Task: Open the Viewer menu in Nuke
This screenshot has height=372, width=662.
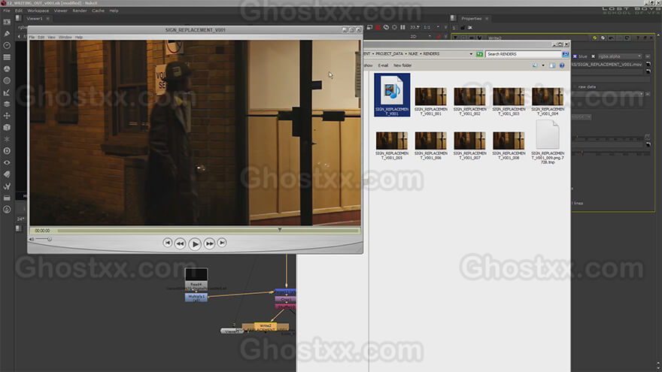Action: pos(60,11)
